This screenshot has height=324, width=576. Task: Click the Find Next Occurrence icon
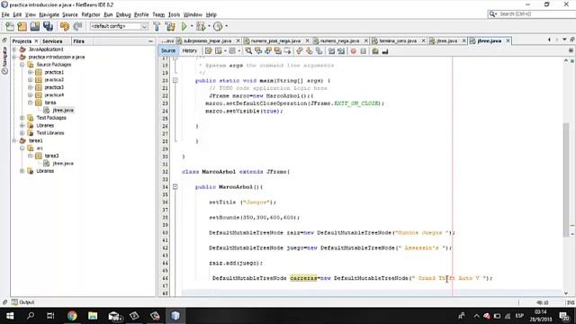pyautogui.click(x=268, y=51)
